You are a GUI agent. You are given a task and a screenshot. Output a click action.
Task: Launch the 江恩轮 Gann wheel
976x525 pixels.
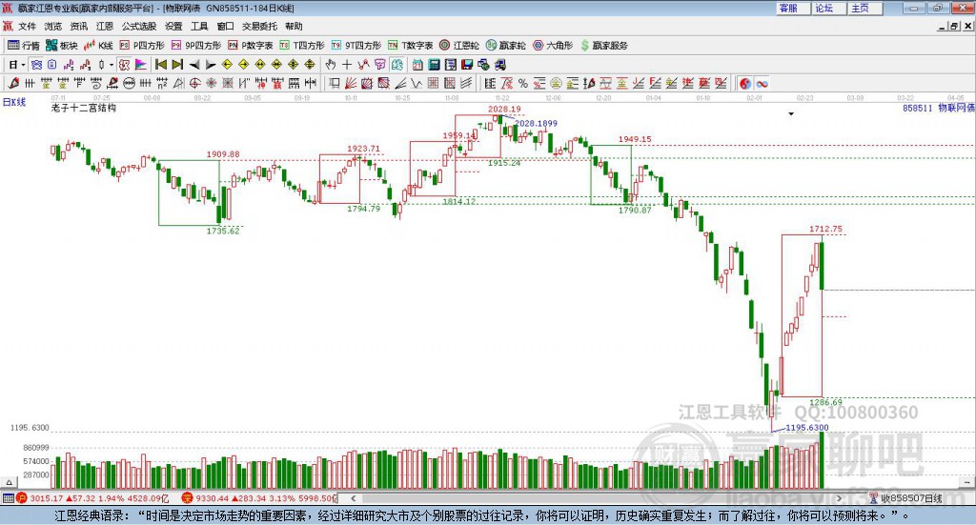coord(459,46)
